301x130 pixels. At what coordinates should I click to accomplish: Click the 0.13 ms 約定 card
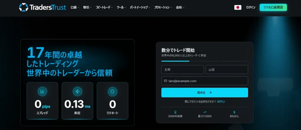click(77, 101)
